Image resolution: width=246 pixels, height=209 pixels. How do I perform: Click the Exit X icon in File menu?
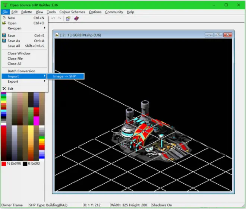point(4,89)
